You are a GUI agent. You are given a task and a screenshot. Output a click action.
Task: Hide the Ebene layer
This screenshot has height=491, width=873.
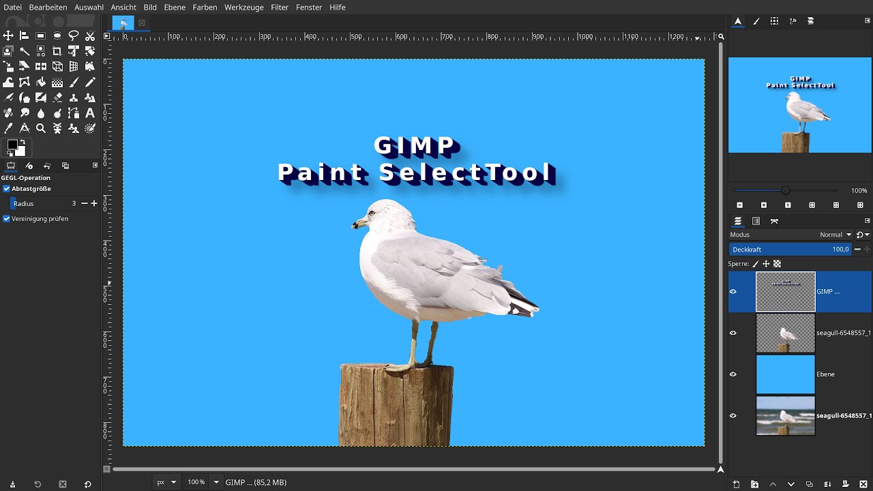(x=733, y=374)
